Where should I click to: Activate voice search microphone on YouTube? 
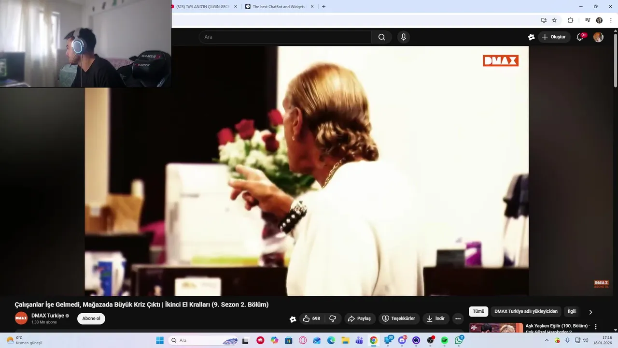click(404, 37)
